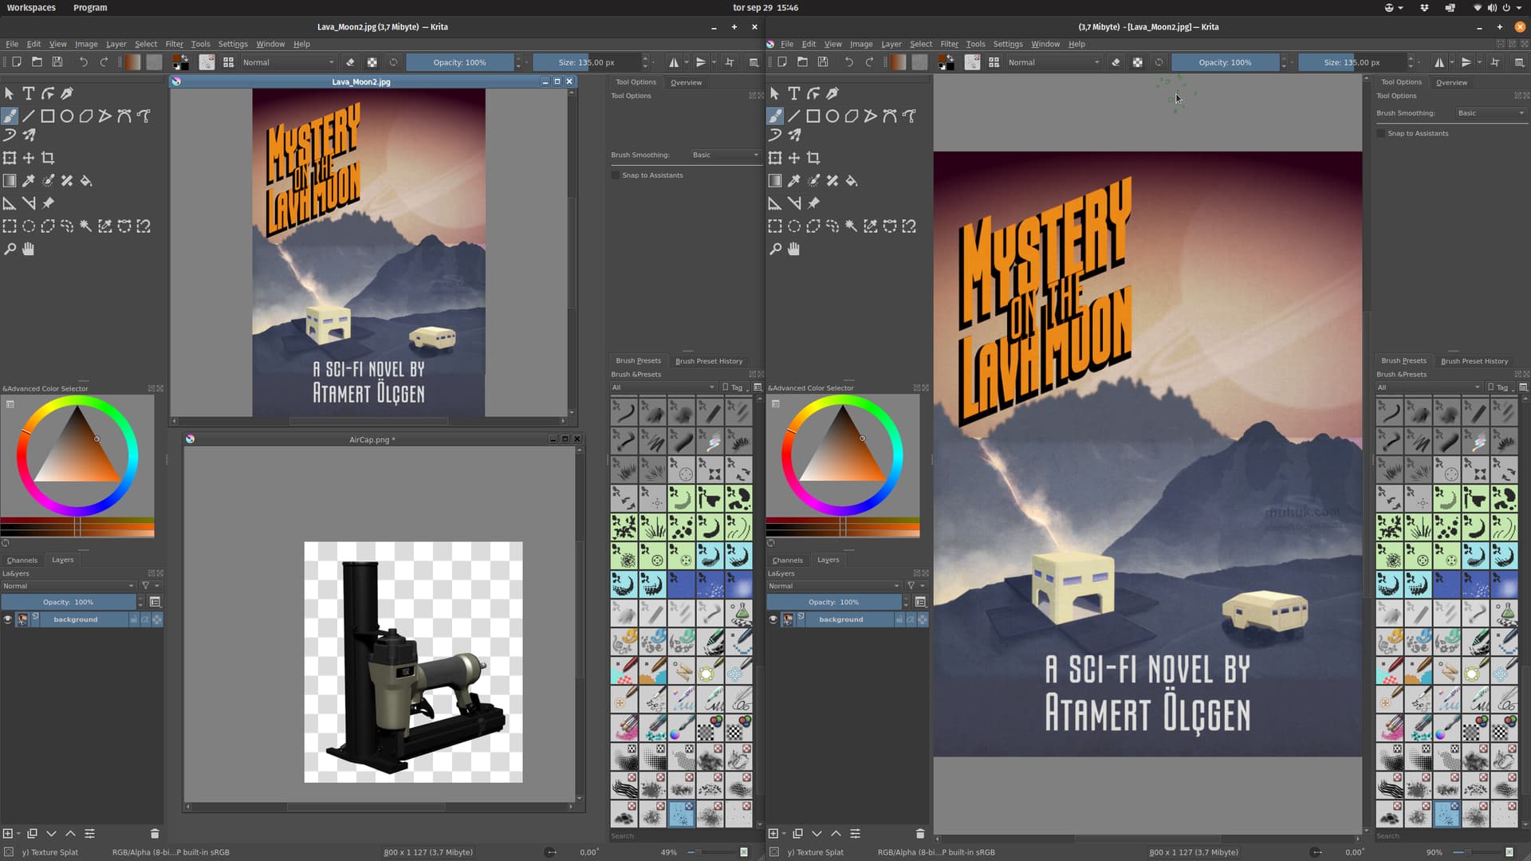
Task: Open the Normal blending mode dropdown in right toolbar
Action: click(1053, 62)
